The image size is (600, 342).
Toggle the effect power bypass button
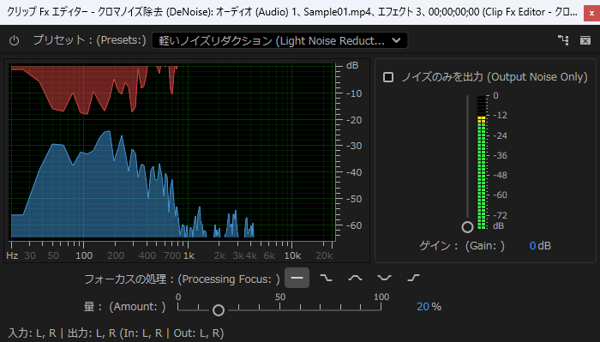pyautogui.click(x=15, y=40)
